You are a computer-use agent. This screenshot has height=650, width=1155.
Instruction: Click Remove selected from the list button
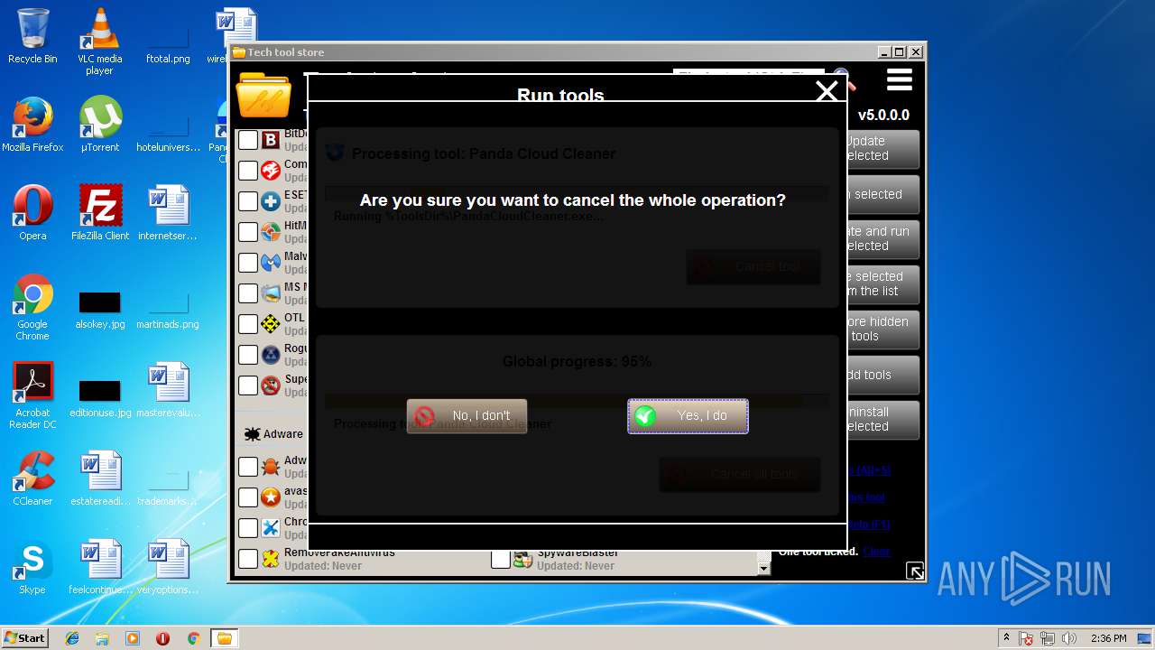pyautogui.click(x=882, y=284)
